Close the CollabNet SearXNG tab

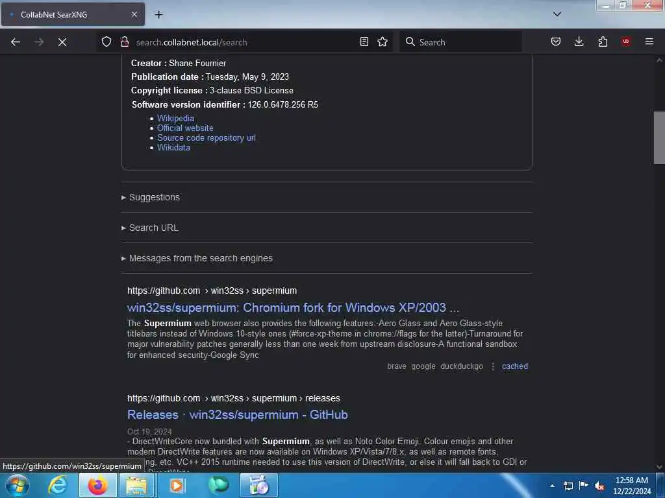pos(134,14)
